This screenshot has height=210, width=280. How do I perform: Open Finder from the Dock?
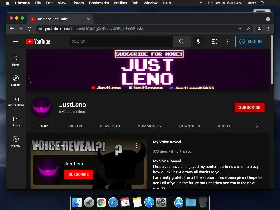pyautogui.click(x=77, y=203)
